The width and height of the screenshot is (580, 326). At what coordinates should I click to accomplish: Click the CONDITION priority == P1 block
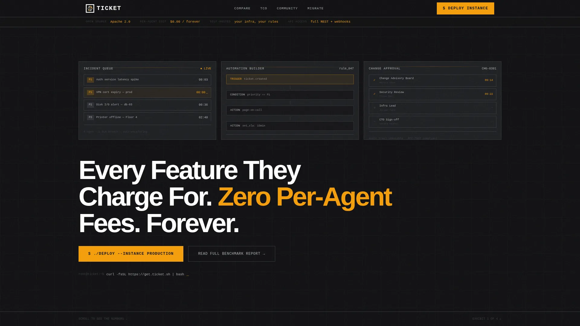click(x=290, y=95)
